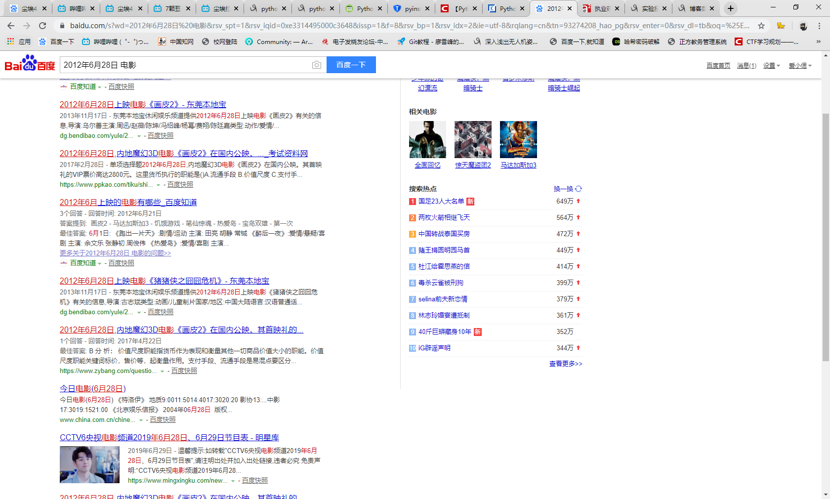Click the CCTV6 result thumbnail image
This screenshot has width=830, height=499.
point(89,465)
